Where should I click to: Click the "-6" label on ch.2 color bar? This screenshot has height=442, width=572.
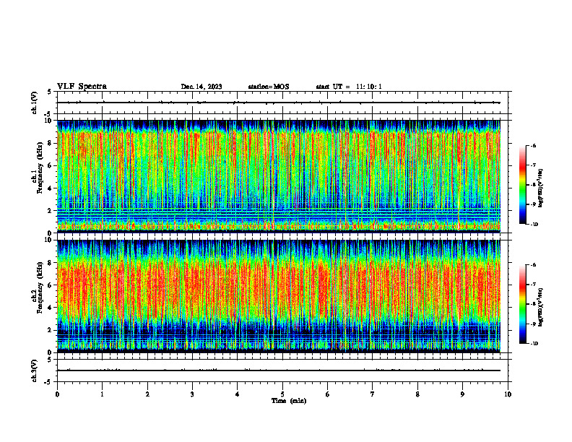(533, 265)
